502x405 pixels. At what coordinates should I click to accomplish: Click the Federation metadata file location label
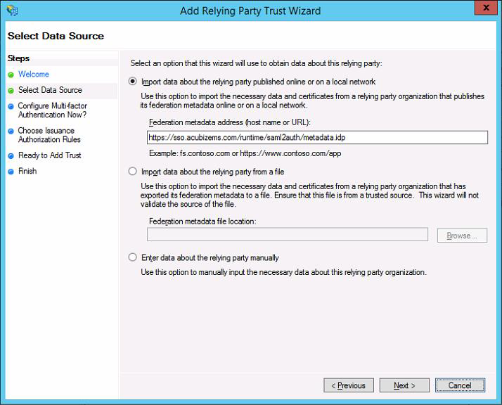pos(202,221)
